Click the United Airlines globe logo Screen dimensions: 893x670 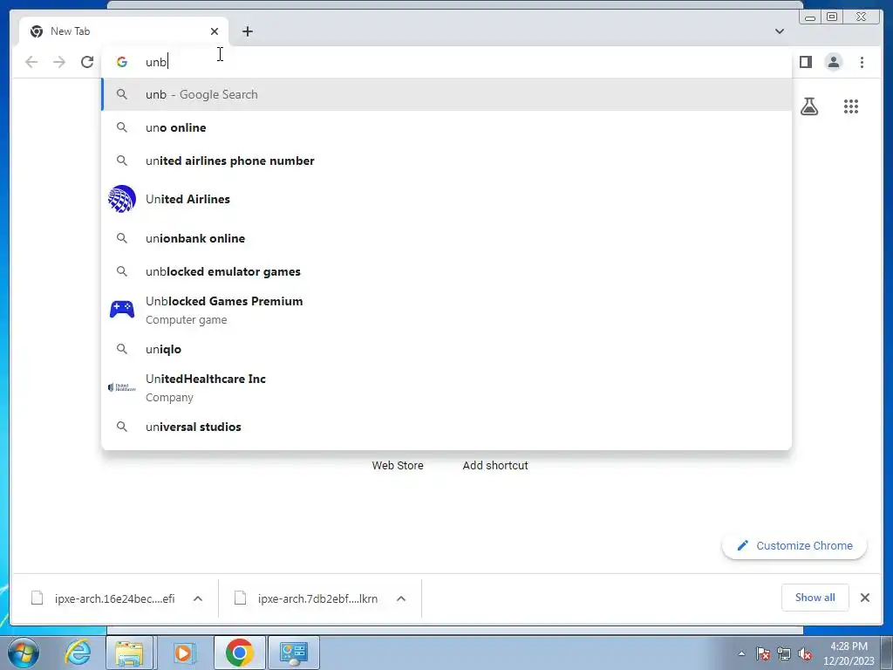point(122,199)
